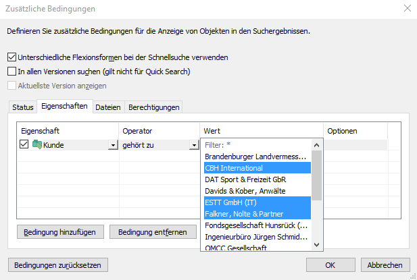The width and height of the screenshot is (417, 280).
Task: Uncheck the Kunde condition row checkbox
Action: (x=24, y=145)
